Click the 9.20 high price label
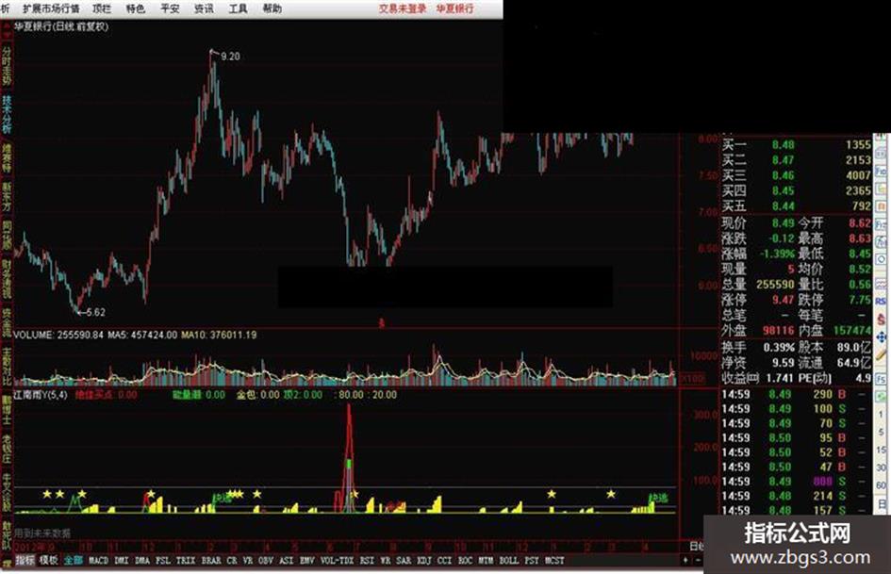 click(x=230, y=57)
